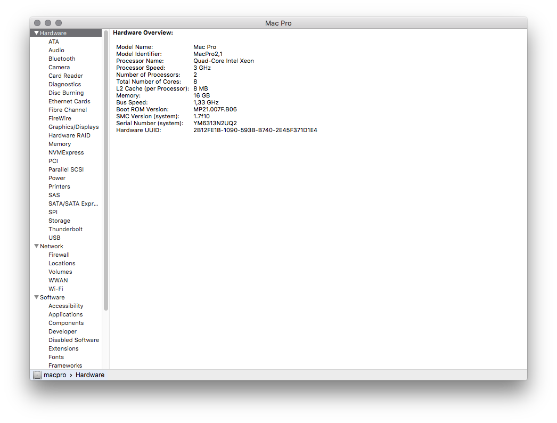
Task: Open SATA/SATA Express entry
Action: click(73, 204)
